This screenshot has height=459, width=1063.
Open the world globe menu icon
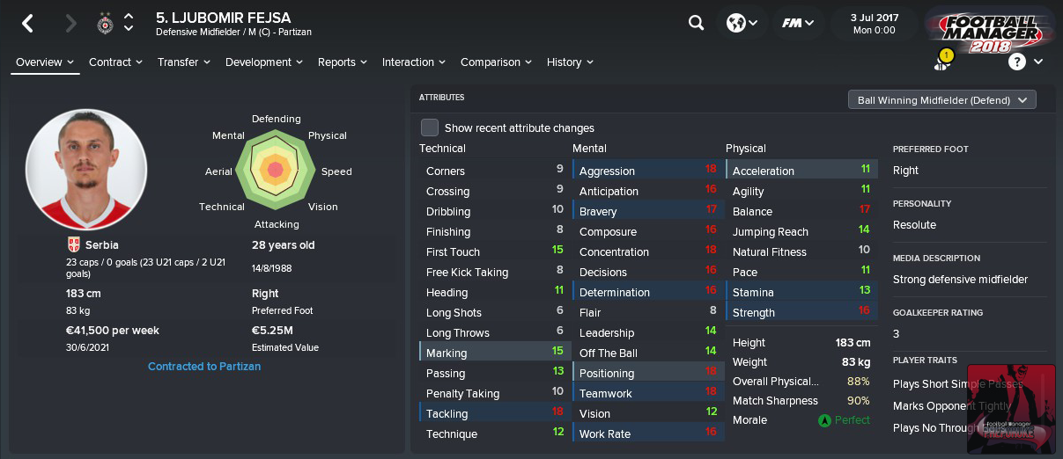(742, 24)
